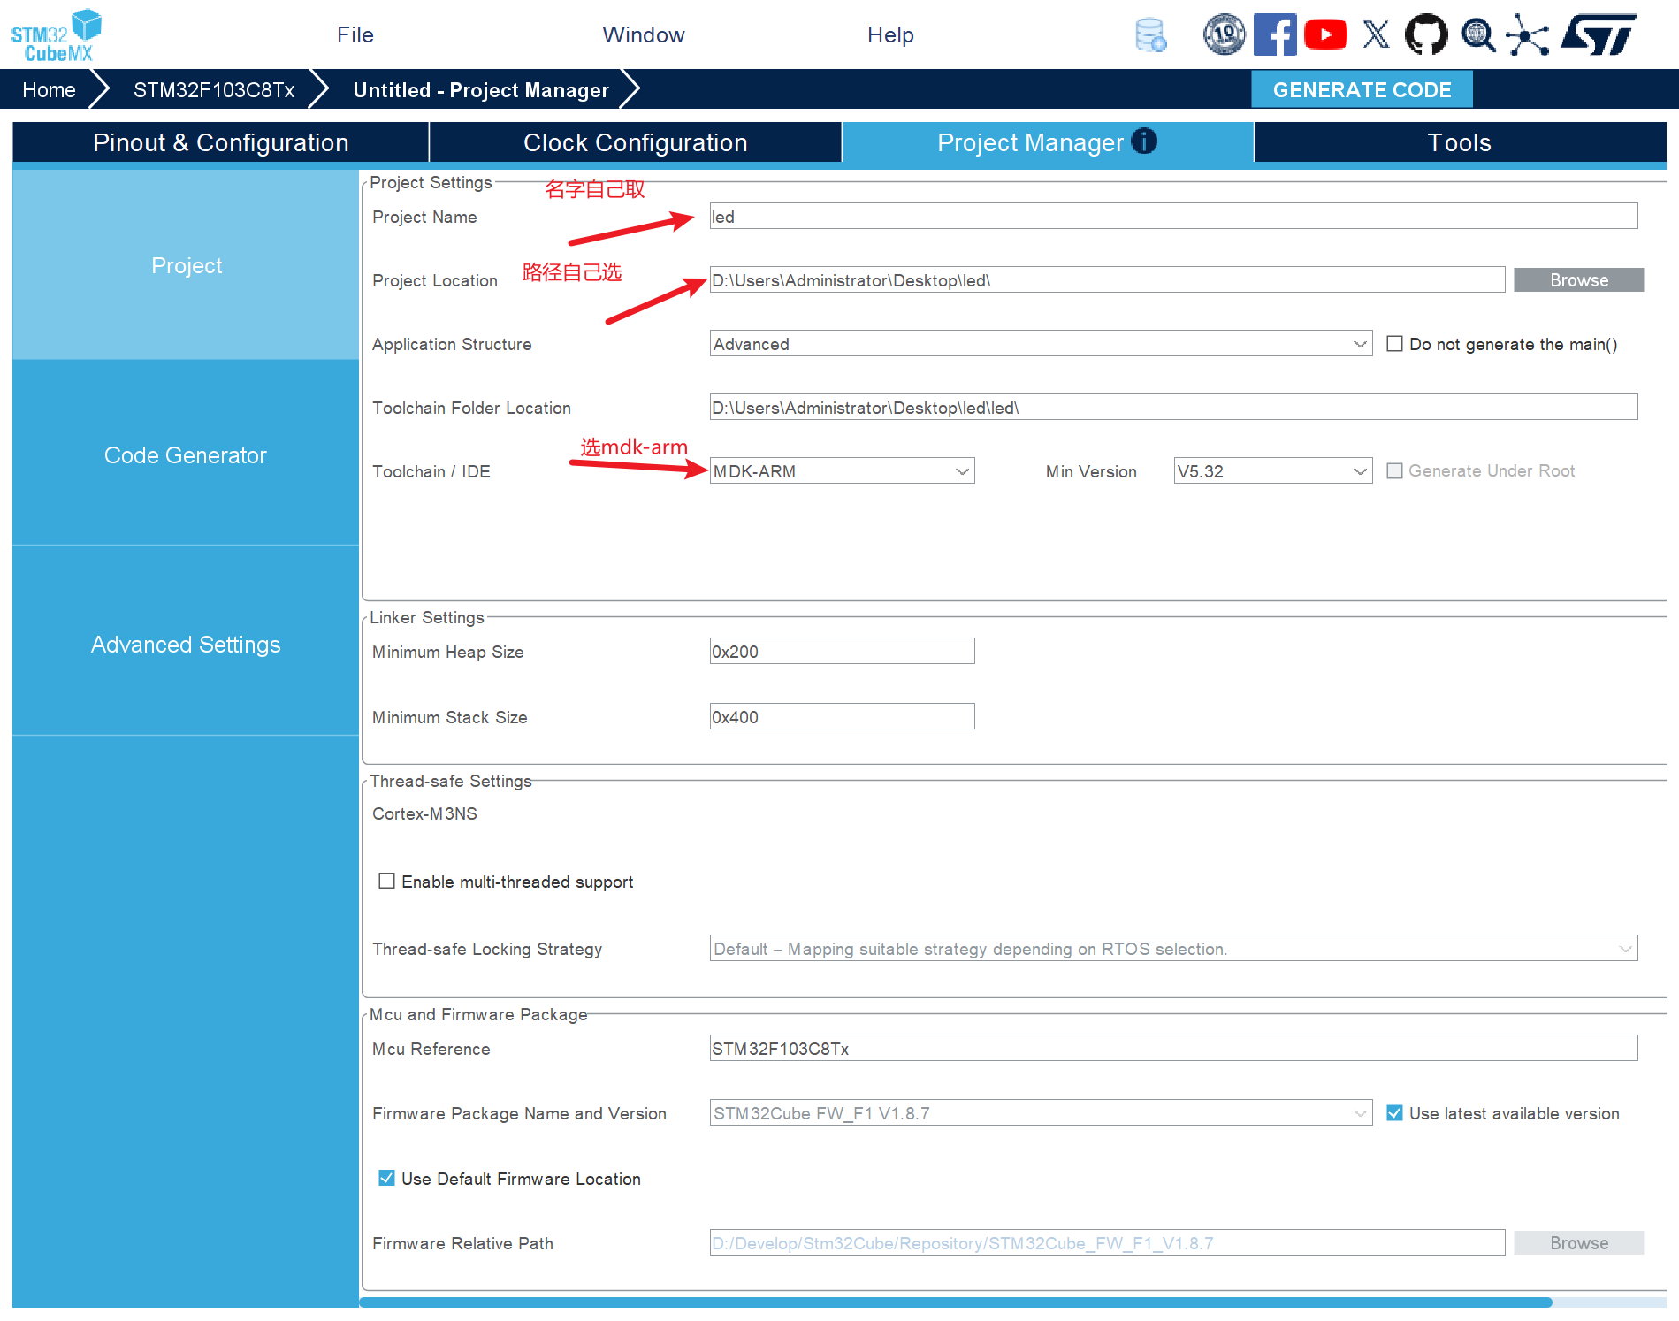Switch to the Tools tab
Viewport: 1679px width, 1321px height.
tap(1460, 142)
